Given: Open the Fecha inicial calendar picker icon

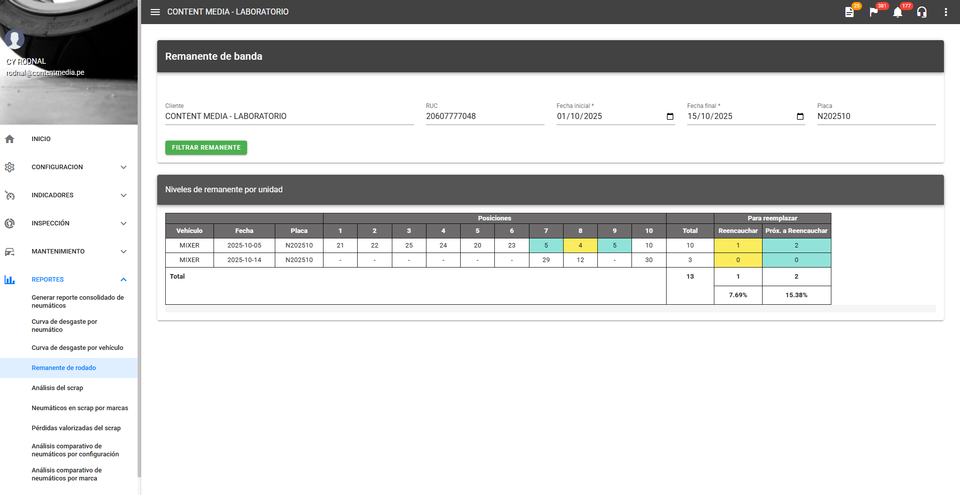Looking at the screenshot, I should [670, 116].
